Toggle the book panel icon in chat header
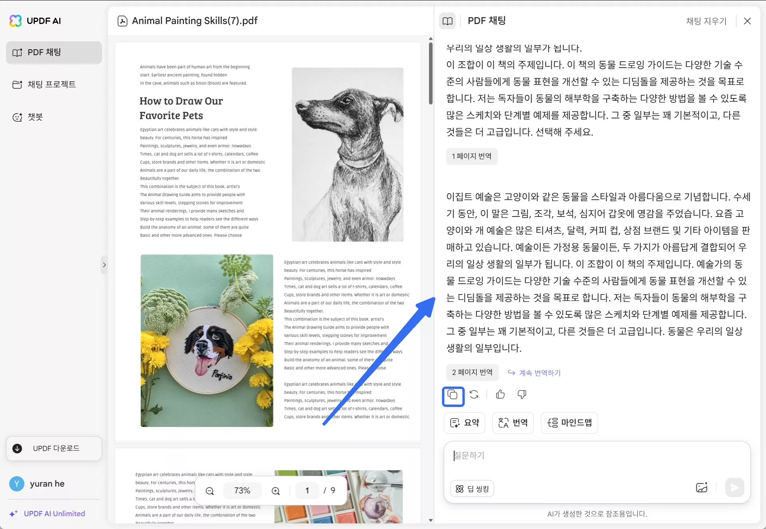This screenshot has width=766, height=529. 447,21
